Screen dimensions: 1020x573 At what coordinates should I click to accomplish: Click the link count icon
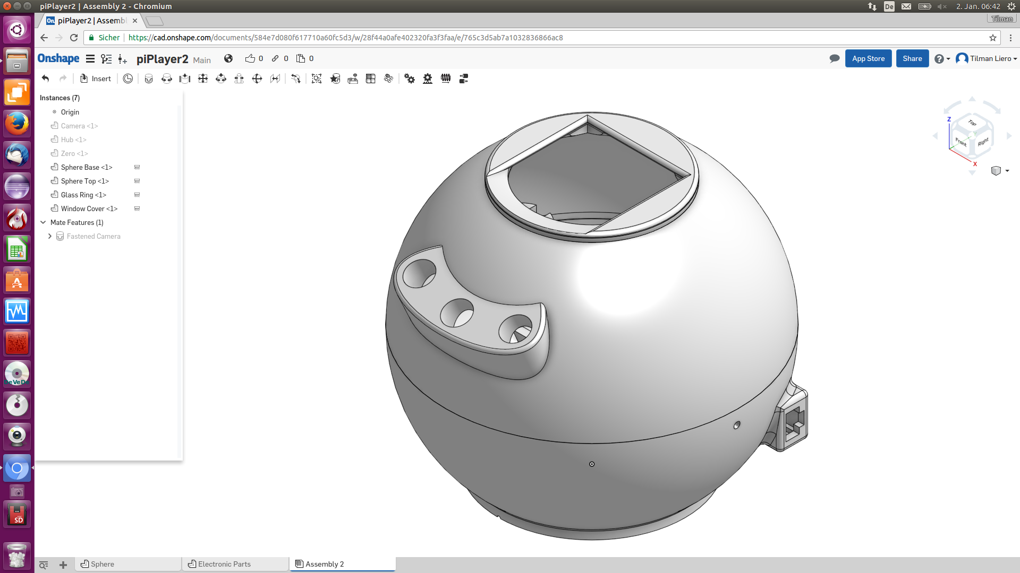click(x=275, y=58)
